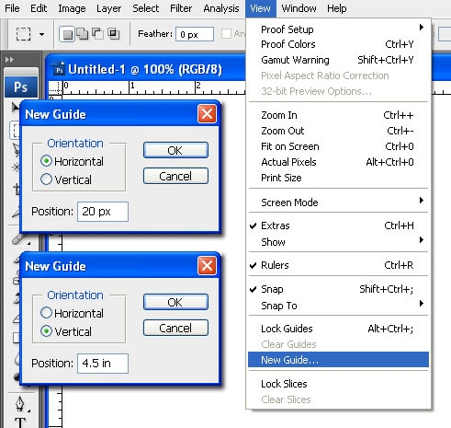
Task: Open the Analysis menu
Action: (x=221, y=8)
